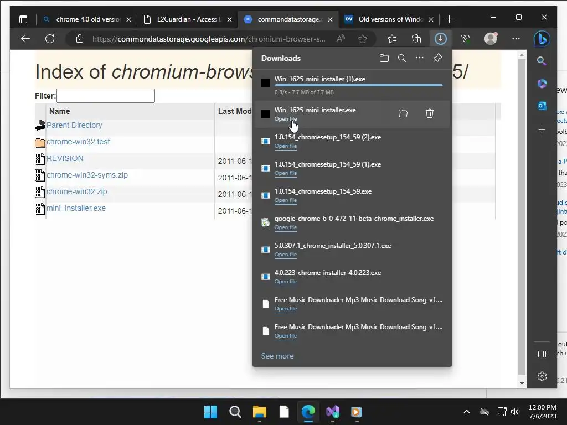Select 5.0.307.1_chrome_installer_5.0.307.1.exe filename
Screen dimensions: 567x425
[333, 246]
